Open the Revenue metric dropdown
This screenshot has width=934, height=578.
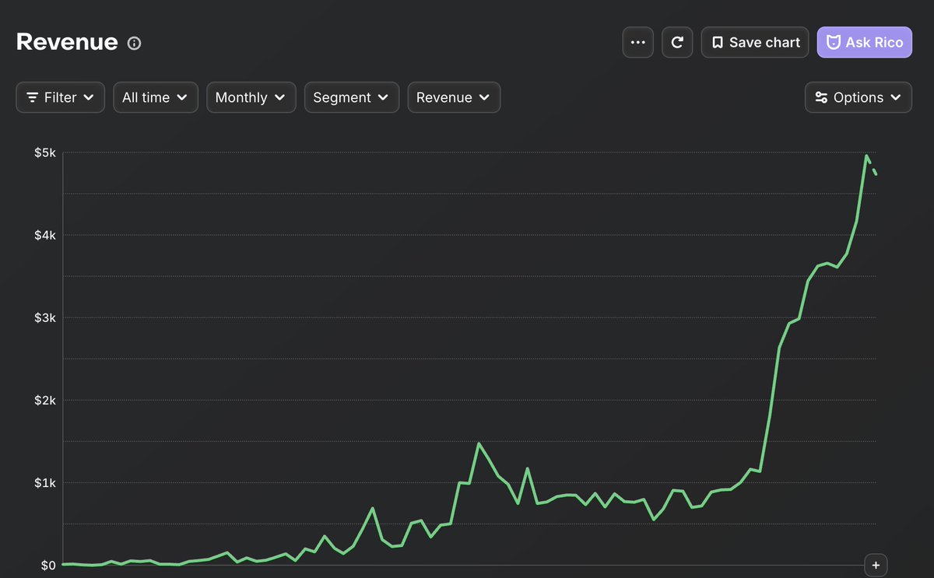tap(454, 97)
